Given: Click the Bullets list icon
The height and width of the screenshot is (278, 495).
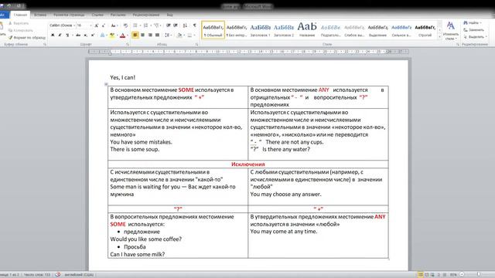Looking at the screenshot, I should tap(135, 25).
